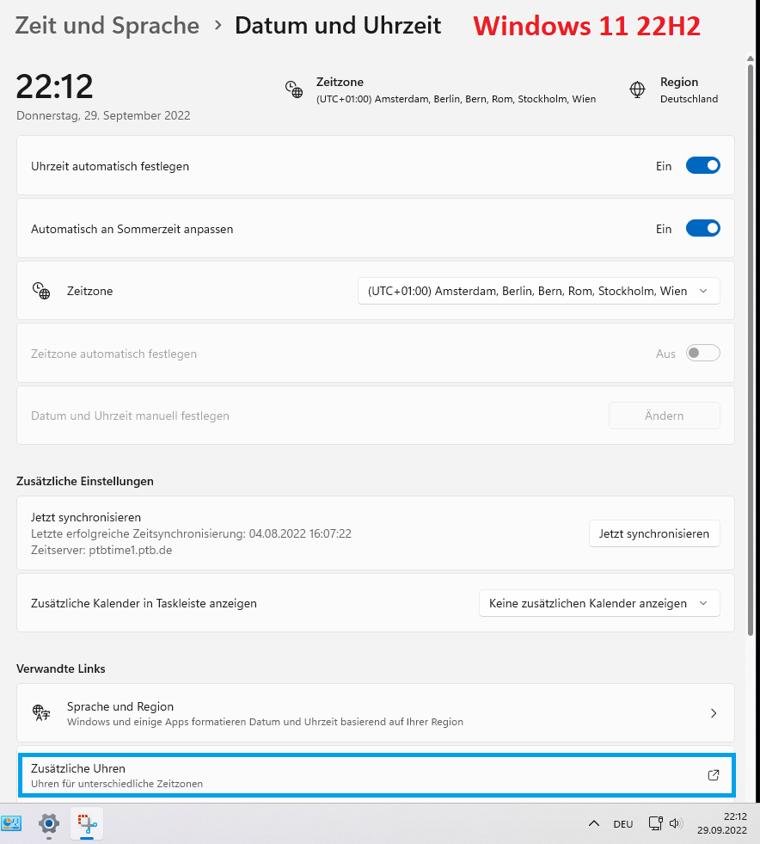Click Verwandte Links heading

tap(61, 668)
